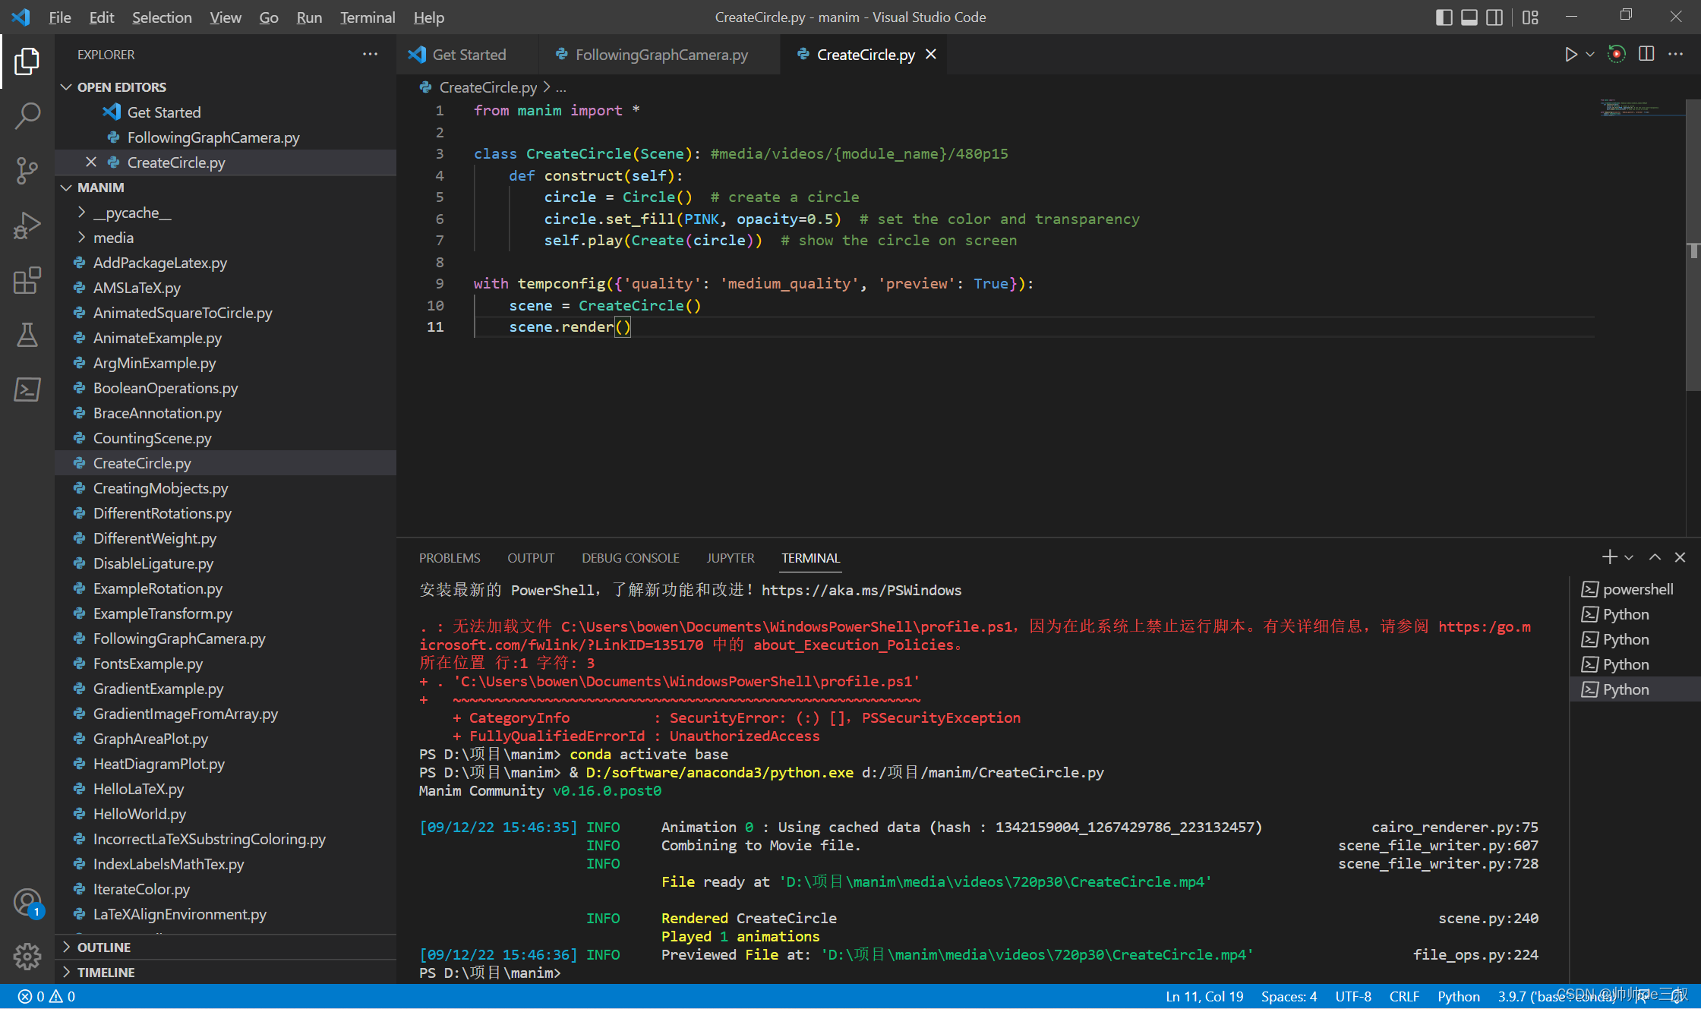Open editor More Actions menu
1701x1009 pixels.
[x=1675, y=54]
